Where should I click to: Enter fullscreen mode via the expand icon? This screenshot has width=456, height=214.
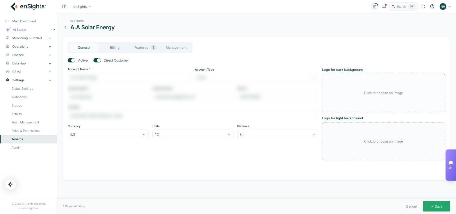pyautogui.click(x=423, y=6)
